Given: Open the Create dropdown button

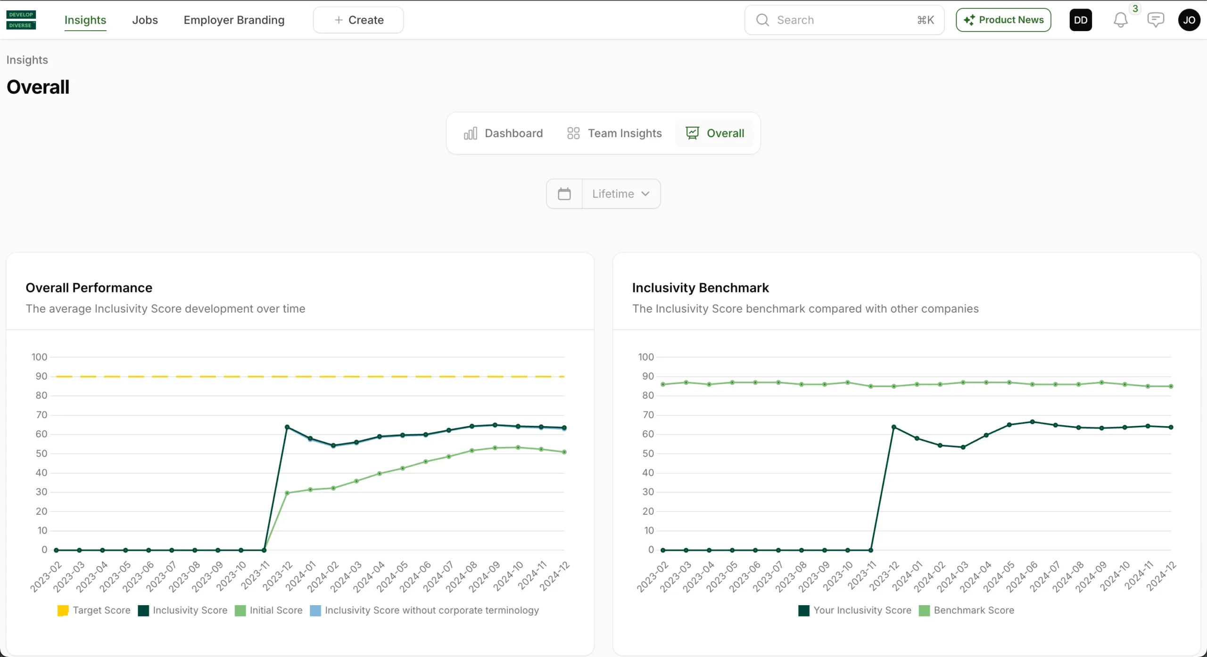Looking at the screenshot, I should [x=358, y=20].
